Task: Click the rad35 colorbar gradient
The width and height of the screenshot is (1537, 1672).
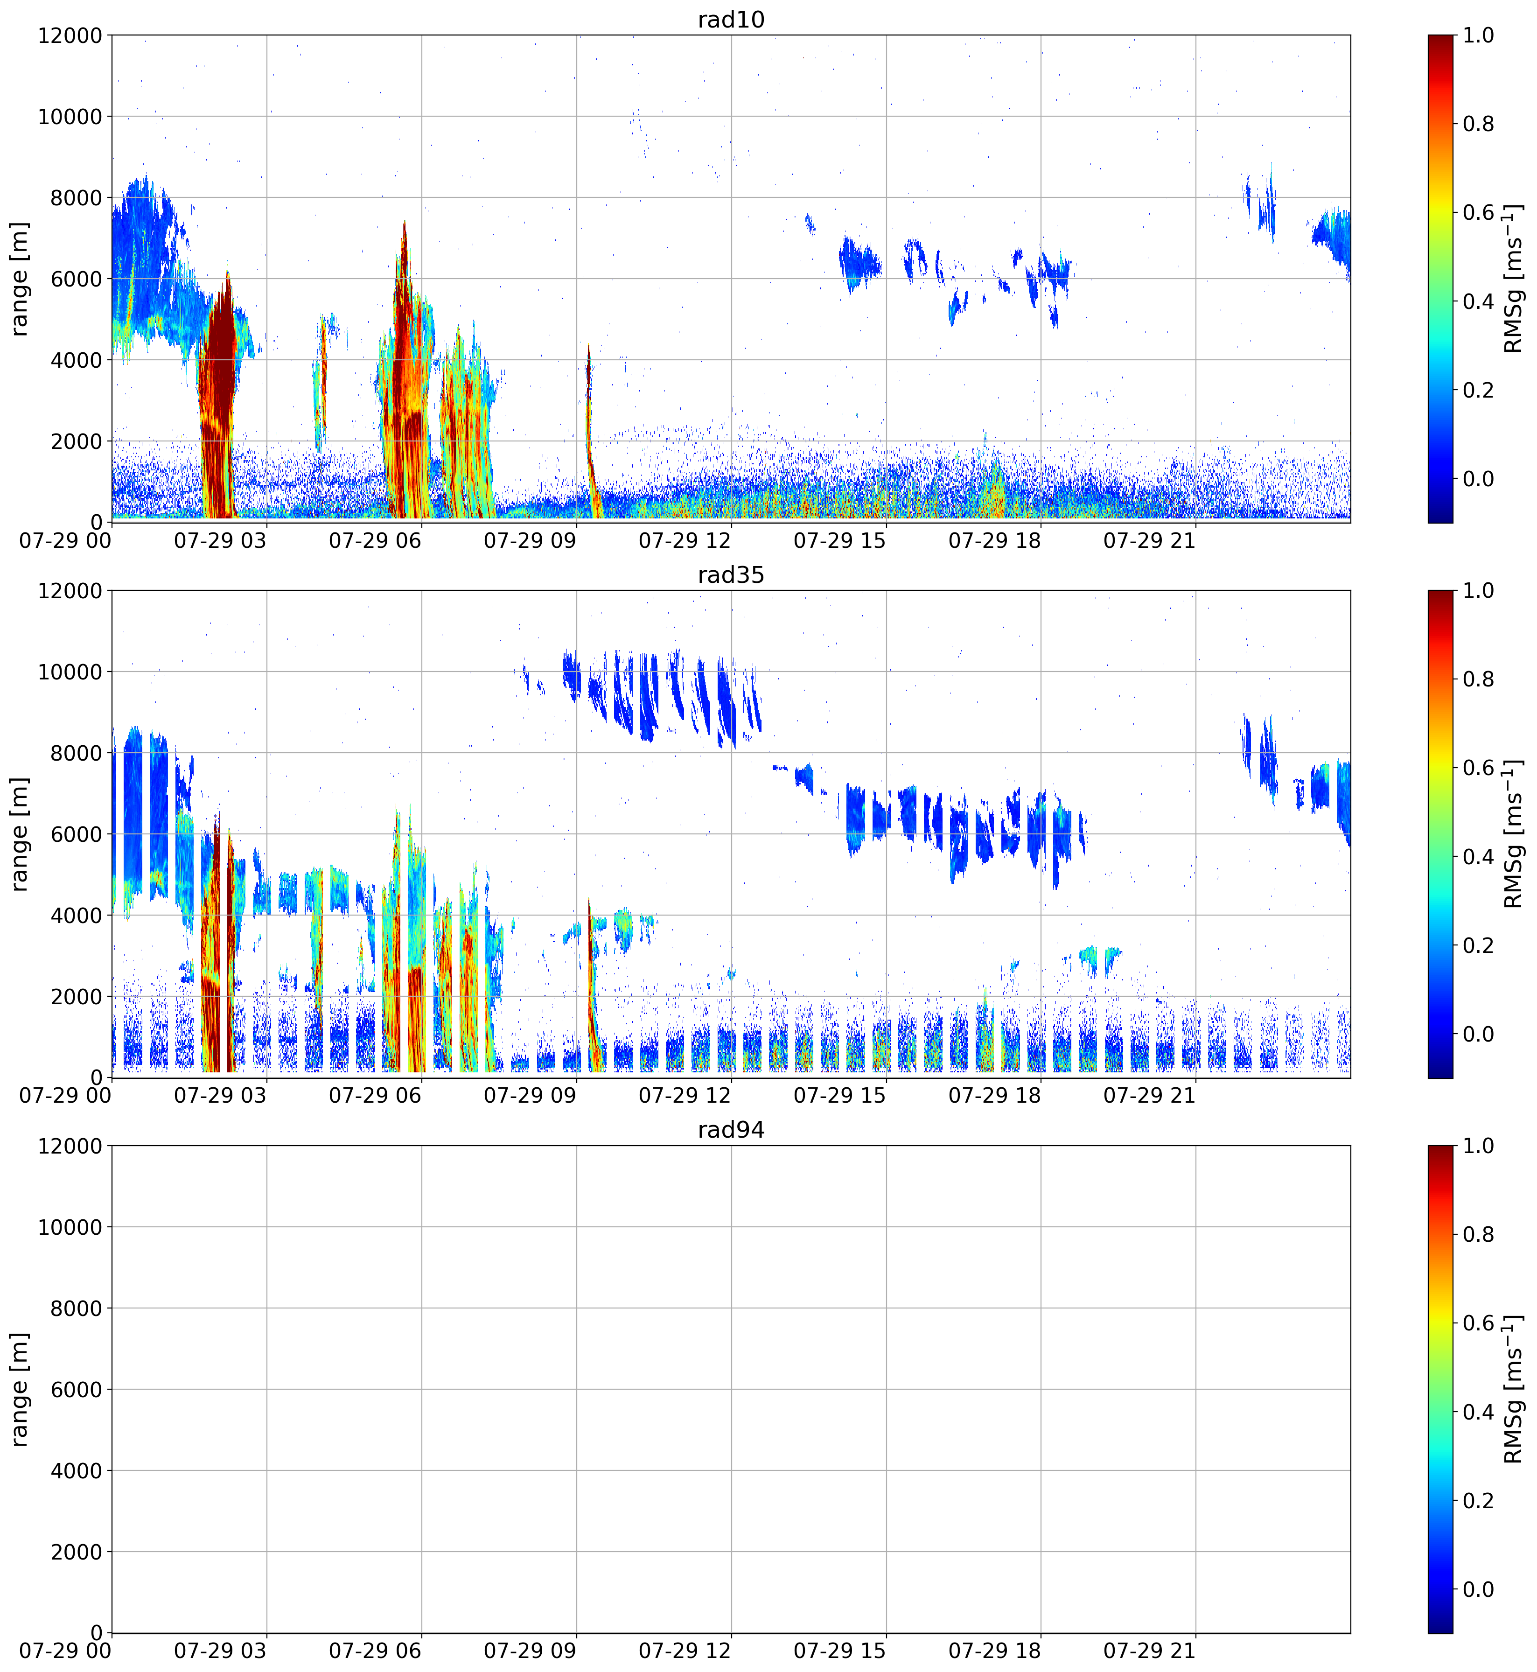Action: [1440, 833]
